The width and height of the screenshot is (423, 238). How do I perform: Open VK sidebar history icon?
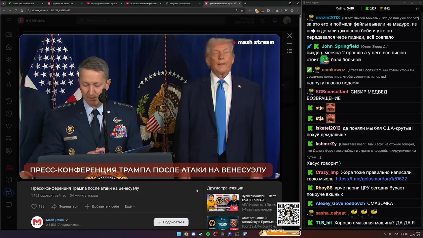tap(9, 101)
